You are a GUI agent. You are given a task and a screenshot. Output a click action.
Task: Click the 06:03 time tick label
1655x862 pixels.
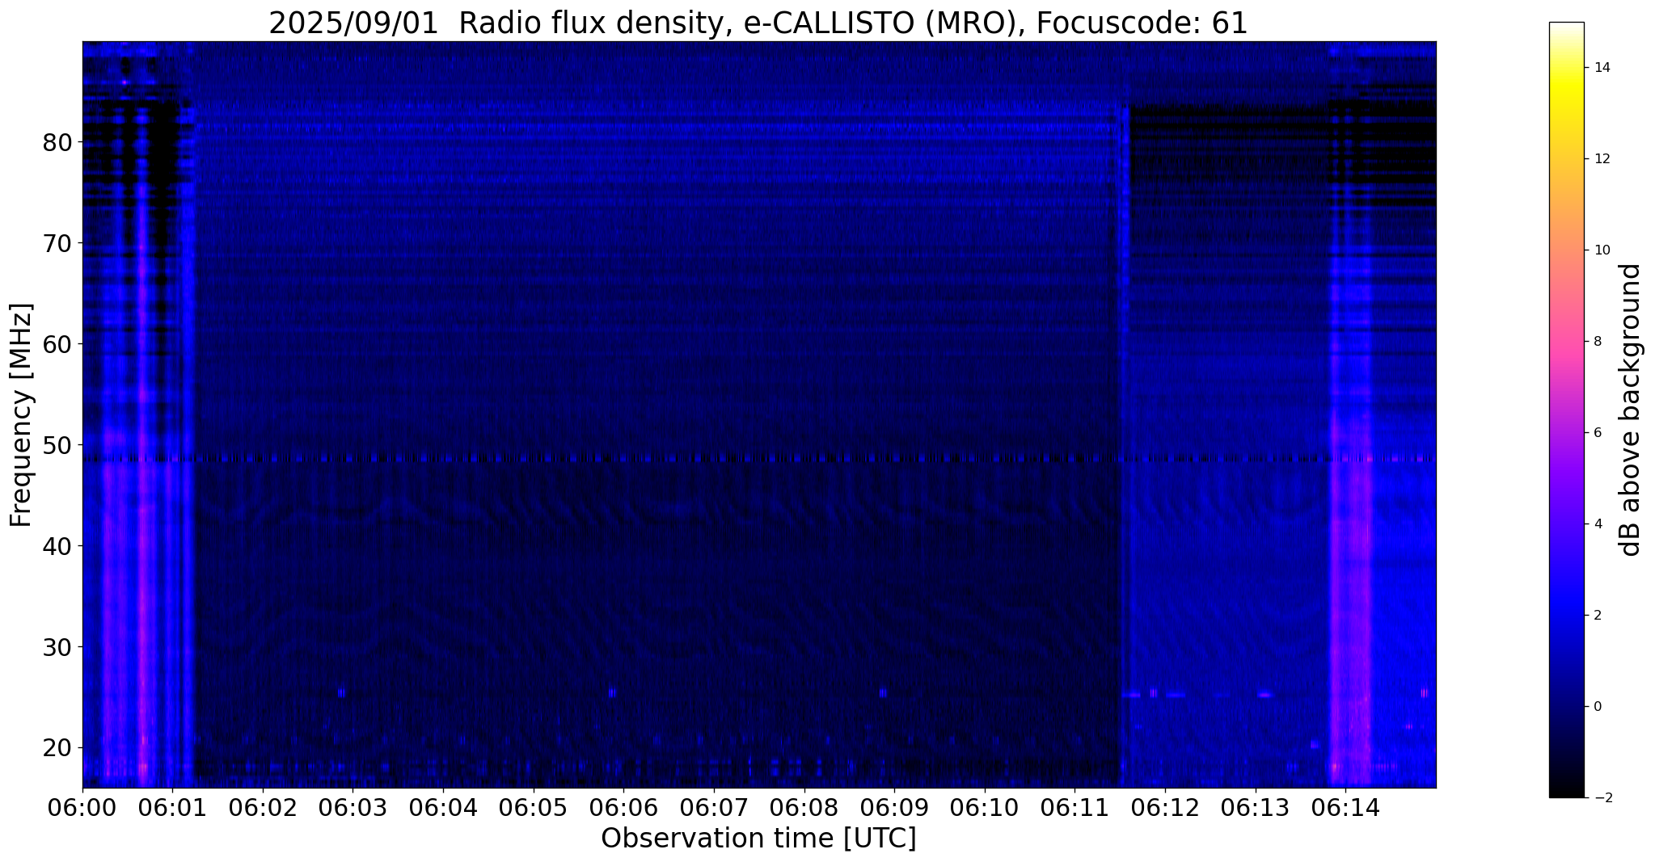click(353, 808)
